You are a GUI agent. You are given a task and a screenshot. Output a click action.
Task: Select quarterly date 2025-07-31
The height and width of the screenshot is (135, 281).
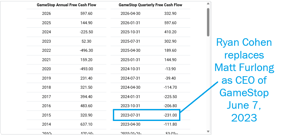tap(130, 41)
